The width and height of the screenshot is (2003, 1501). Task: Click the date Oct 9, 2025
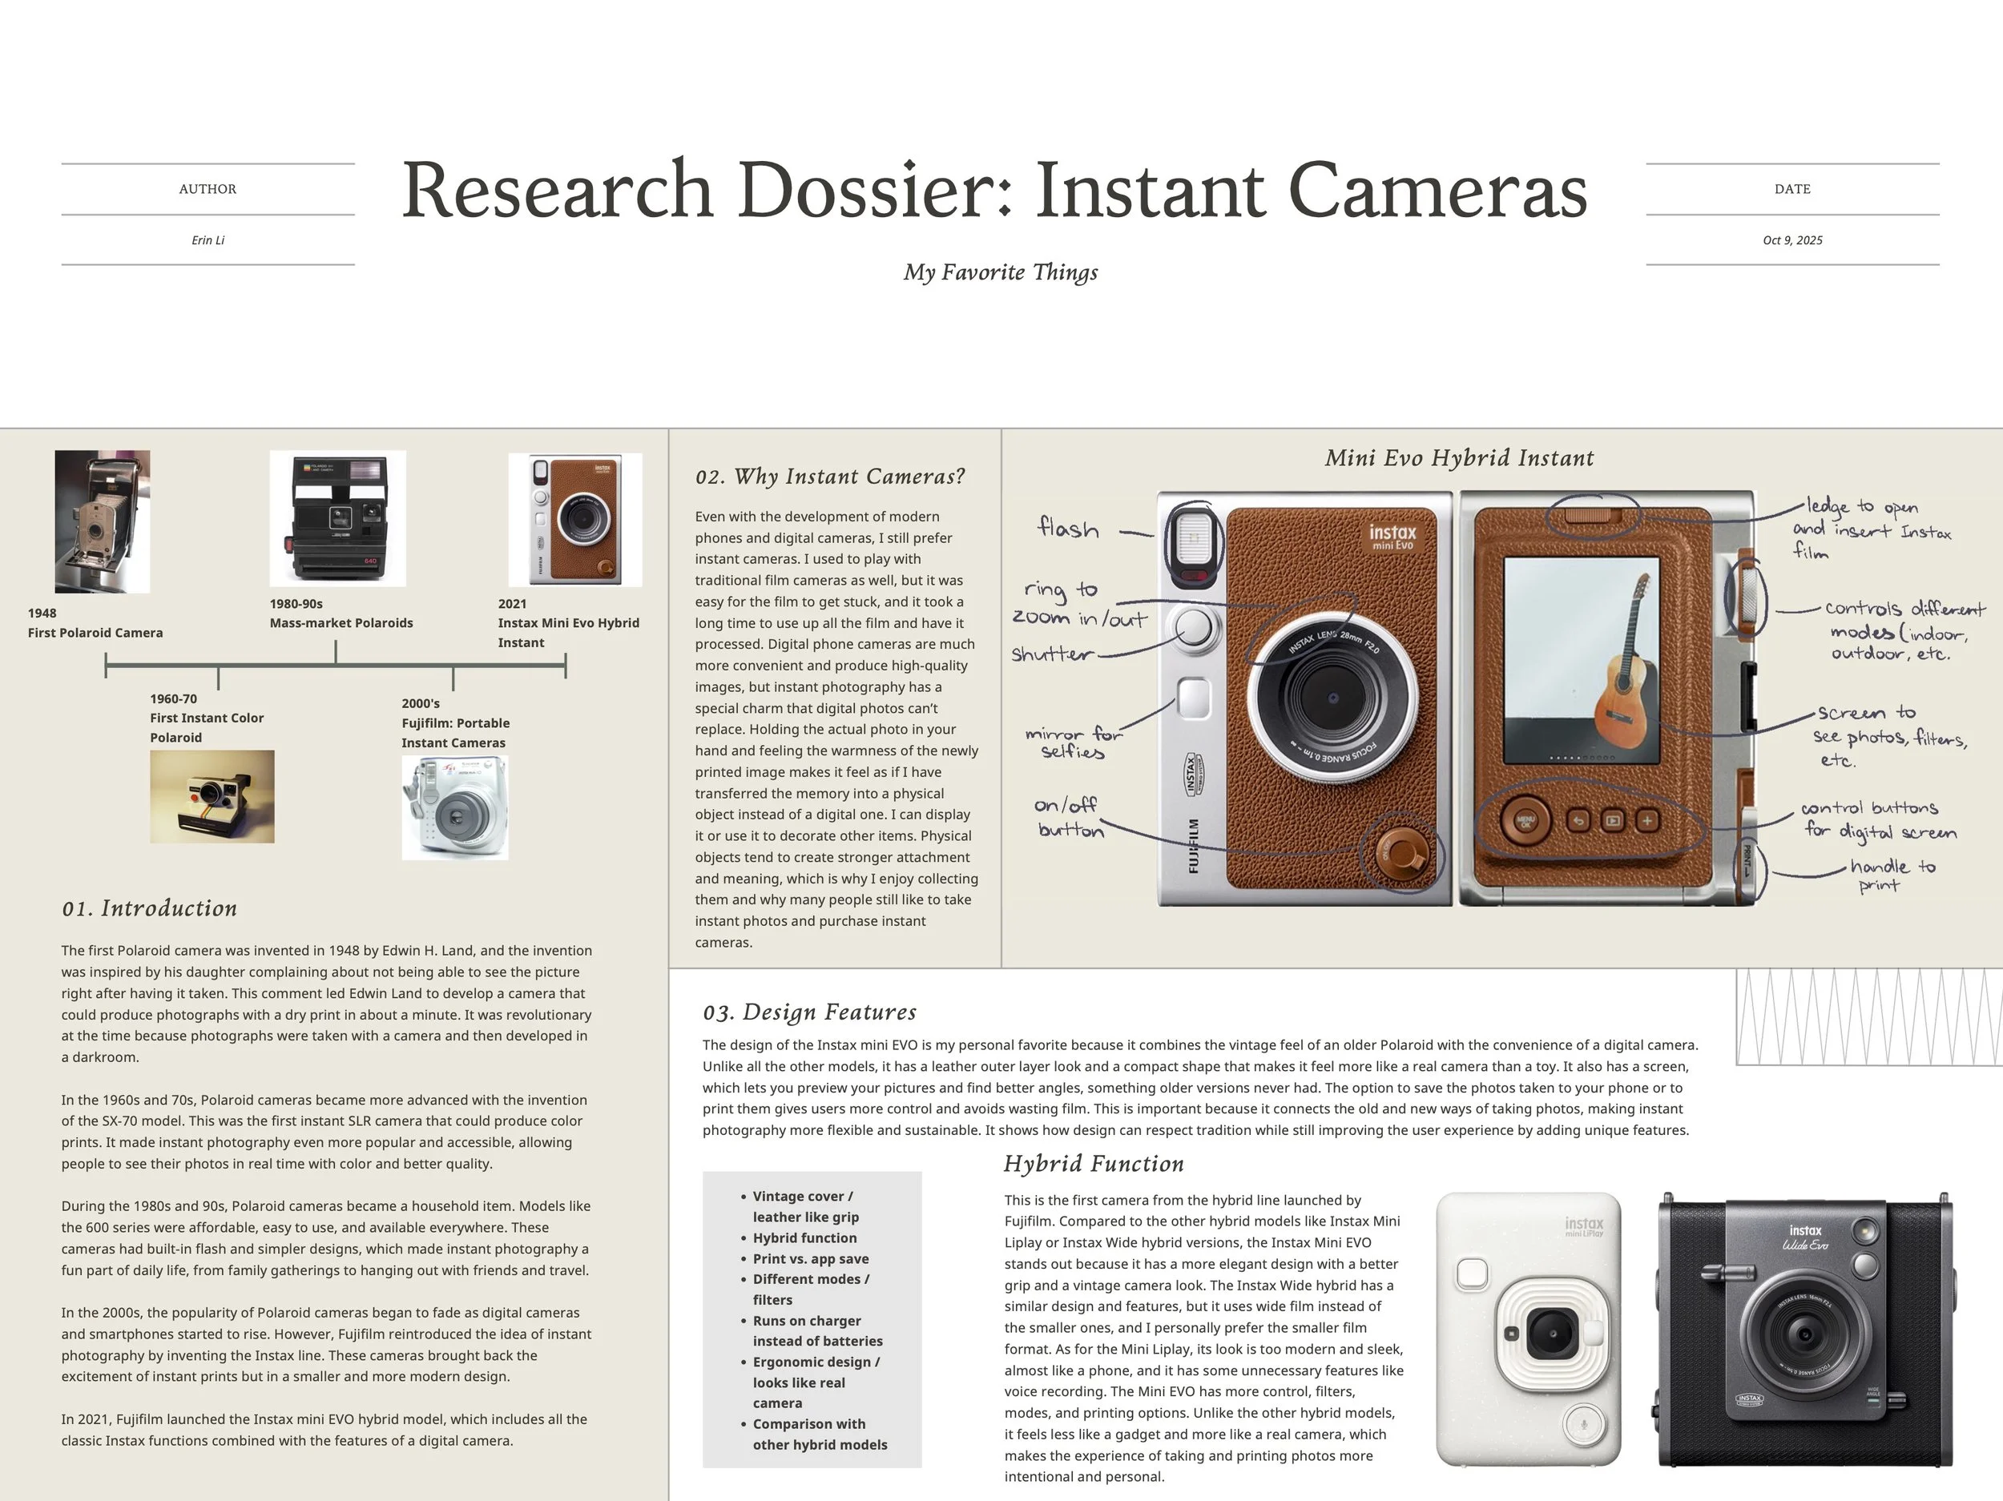(x=1792, y=240)
